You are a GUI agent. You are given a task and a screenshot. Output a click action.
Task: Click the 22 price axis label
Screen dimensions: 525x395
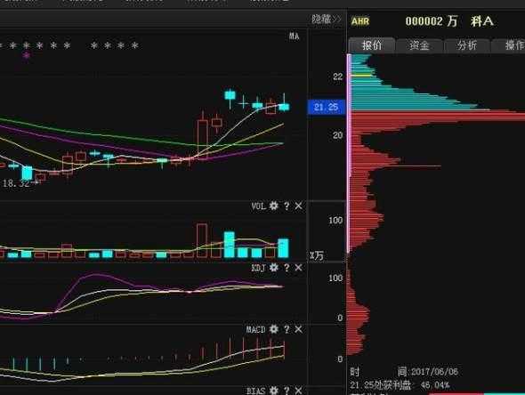(x=338, y=77)
